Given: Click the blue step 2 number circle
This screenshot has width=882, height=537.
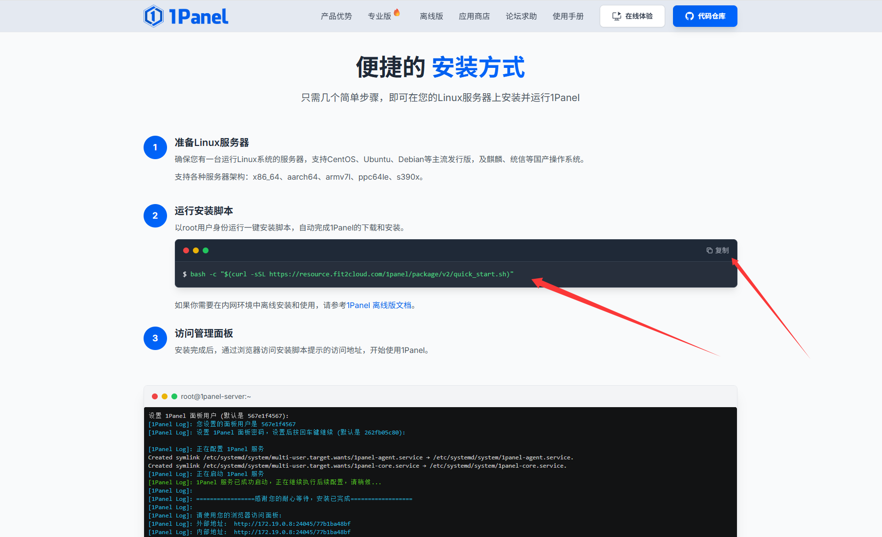Looking at the screenshot, I should (x=155, y=216).
